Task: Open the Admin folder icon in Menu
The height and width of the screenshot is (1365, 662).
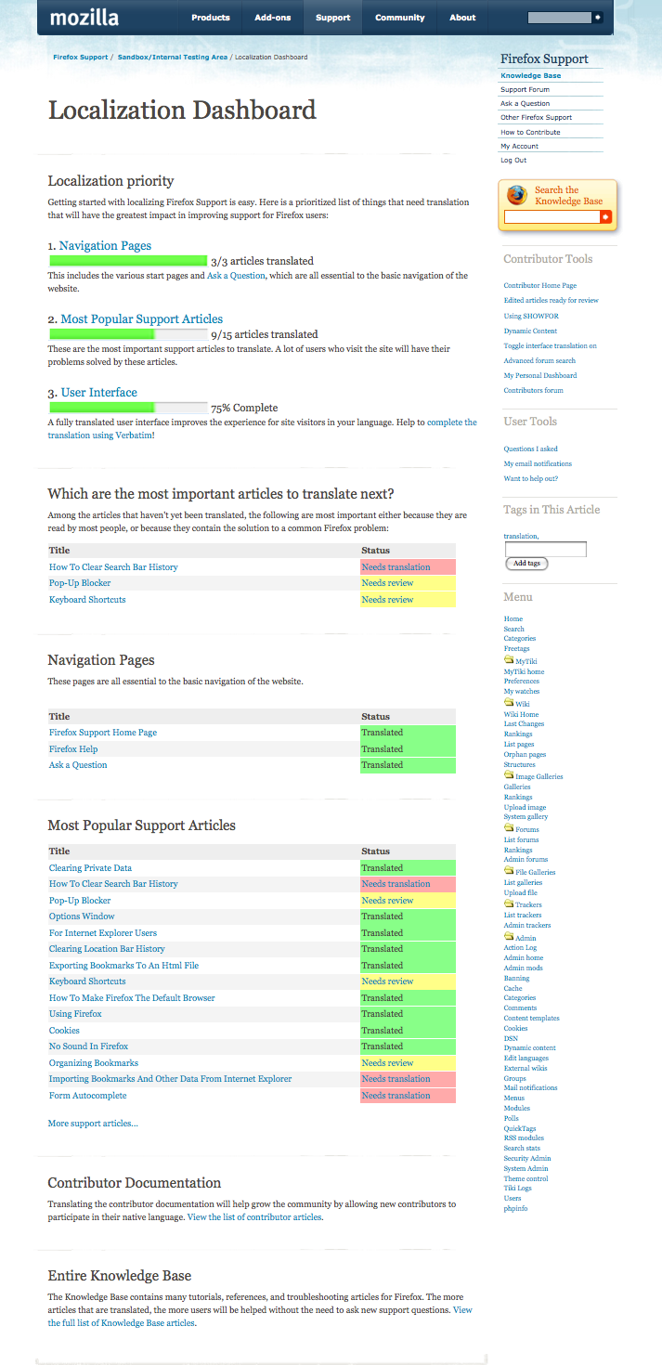Action: point(509,937)
